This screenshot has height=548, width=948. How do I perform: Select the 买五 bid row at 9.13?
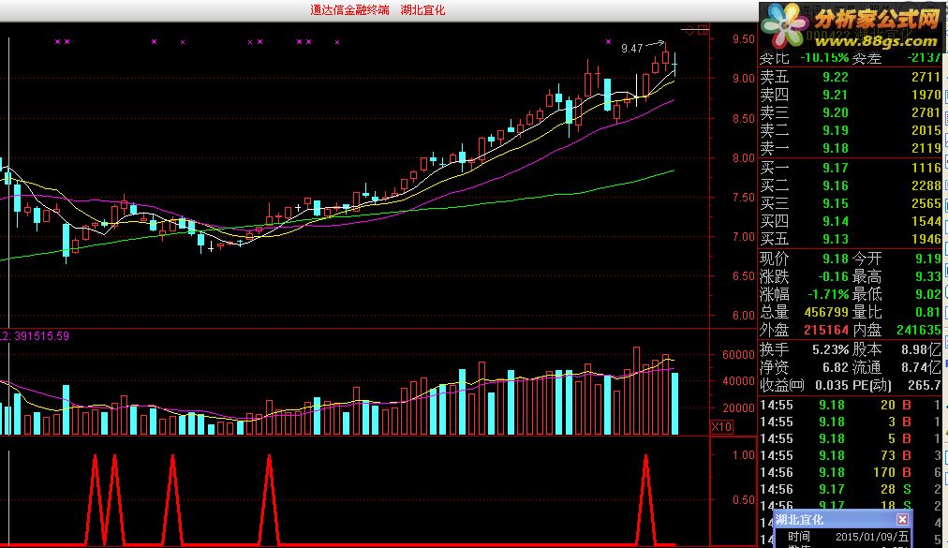(850, 239)
